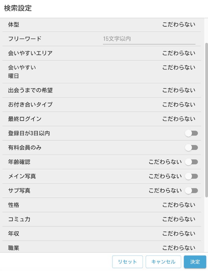
Task: Click the フリーワード text field
Action: (149, 39)
